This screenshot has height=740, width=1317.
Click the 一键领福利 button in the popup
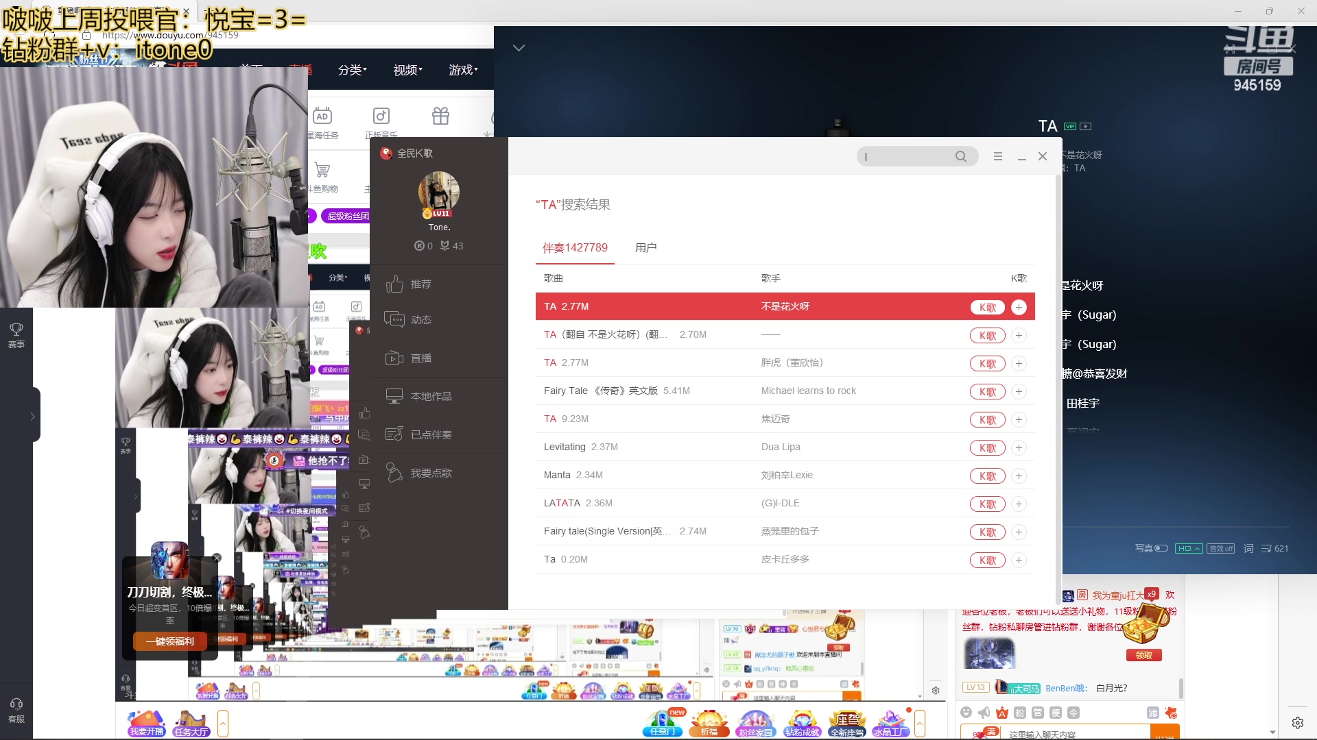click(x=169, y=641)
